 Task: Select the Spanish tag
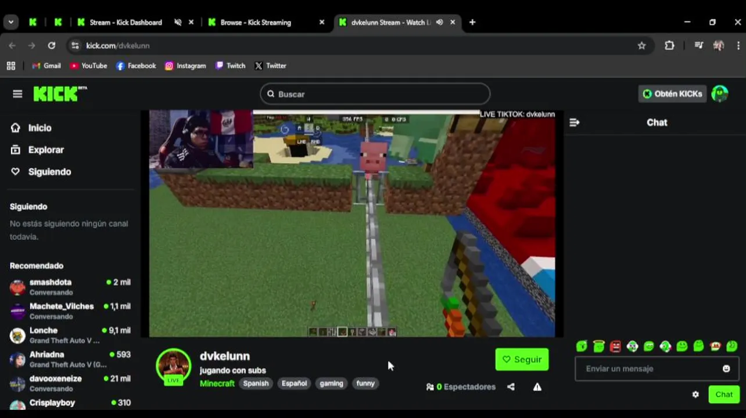coord(256,383)
